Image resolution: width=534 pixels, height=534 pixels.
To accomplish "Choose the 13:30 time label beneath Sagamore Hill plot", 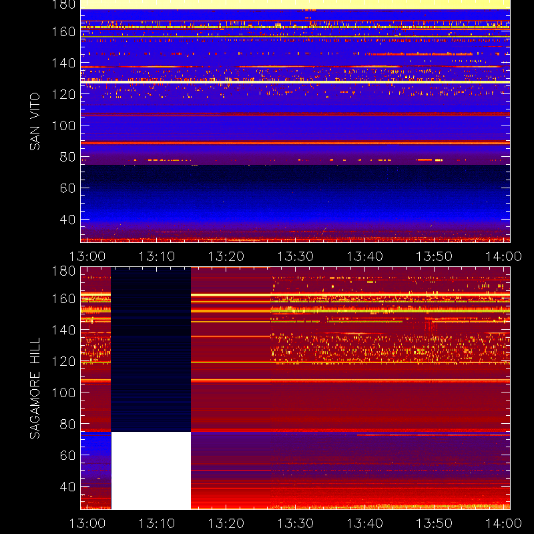I will point(296,523).
